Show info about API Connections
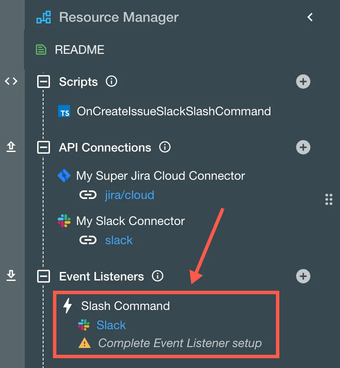 165,147
